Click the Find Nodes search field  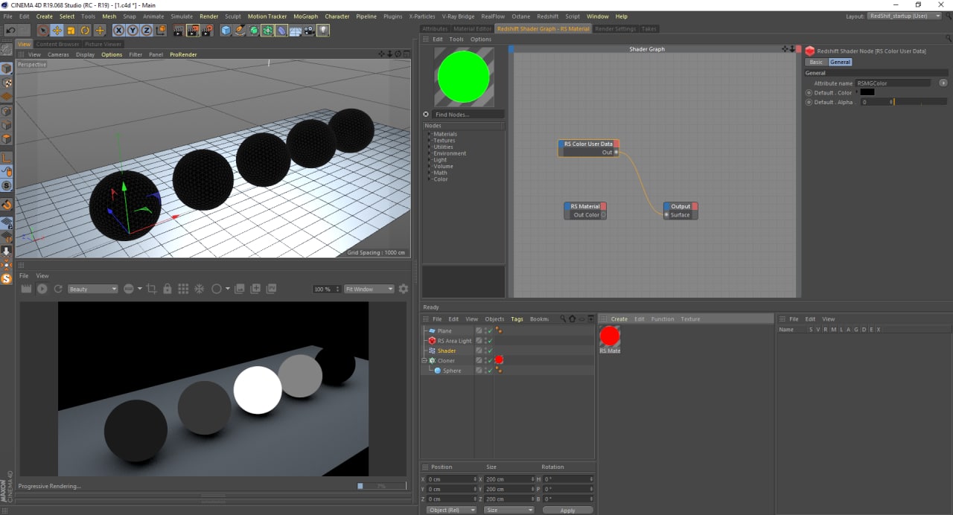pyautogui.click(x=468, y=115)
